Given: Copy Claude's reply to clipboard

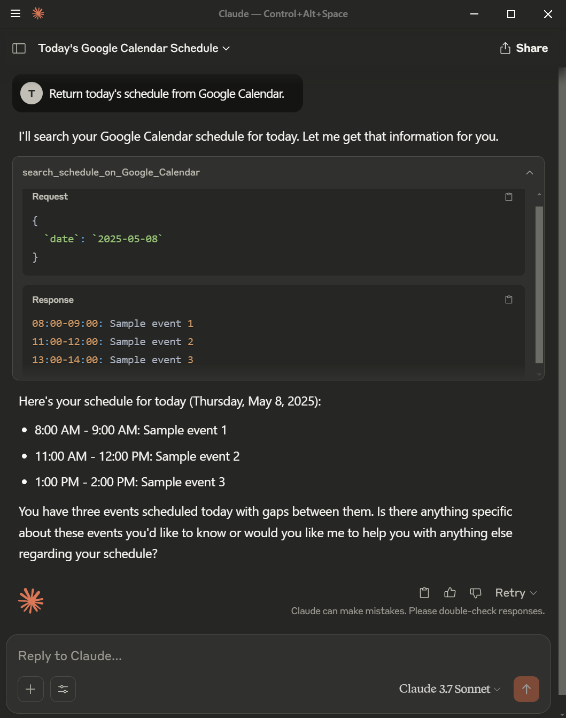Looking at the screenshot, I should tap(424, 593).
